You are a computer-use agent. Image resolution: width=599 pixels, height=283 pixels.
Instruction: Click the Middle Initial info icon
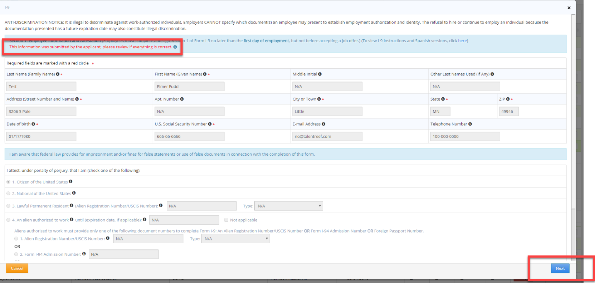[320, 74]
